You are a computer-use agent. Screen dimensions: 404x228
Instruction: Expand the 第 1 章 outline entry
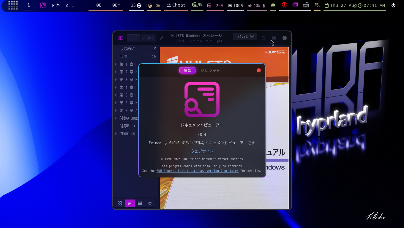click(116, 64)
